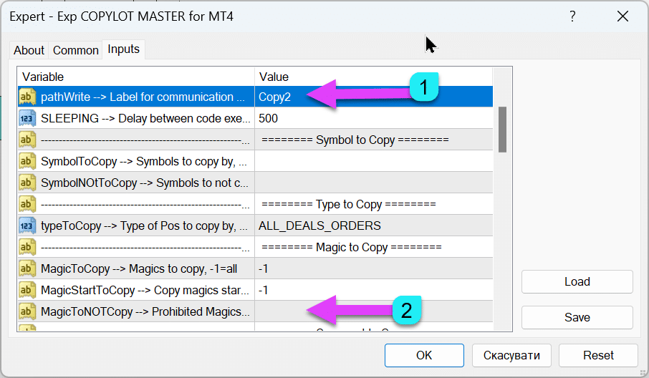Click the Скасувати cancel button
This screenshot has width=649, height=378.
tap(511, 355)
